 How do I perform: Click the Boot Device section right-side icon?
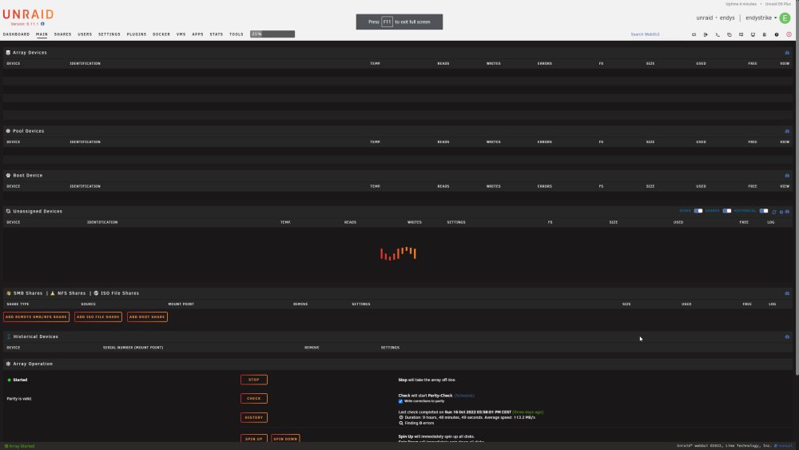coord(787,175)
